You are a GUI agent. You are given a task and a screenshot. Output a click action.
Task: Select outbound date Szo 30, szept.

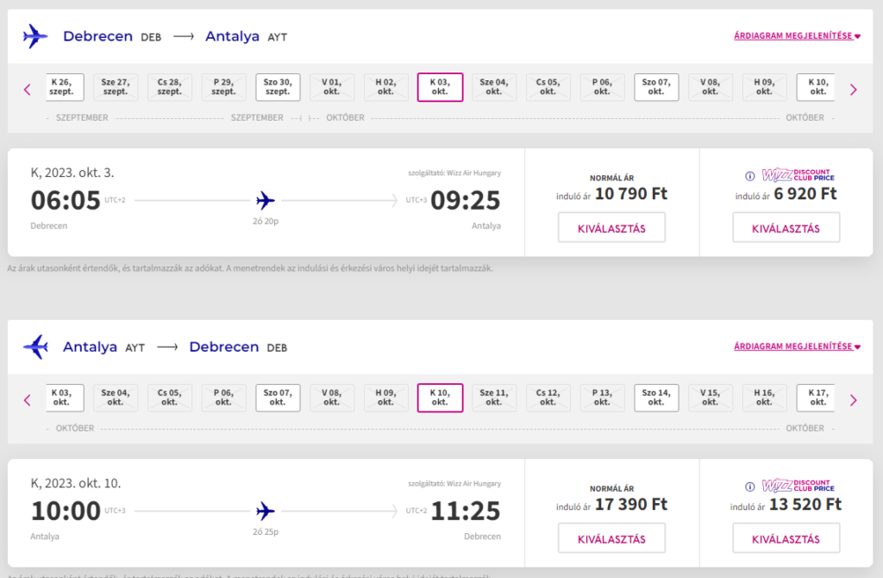278,87
